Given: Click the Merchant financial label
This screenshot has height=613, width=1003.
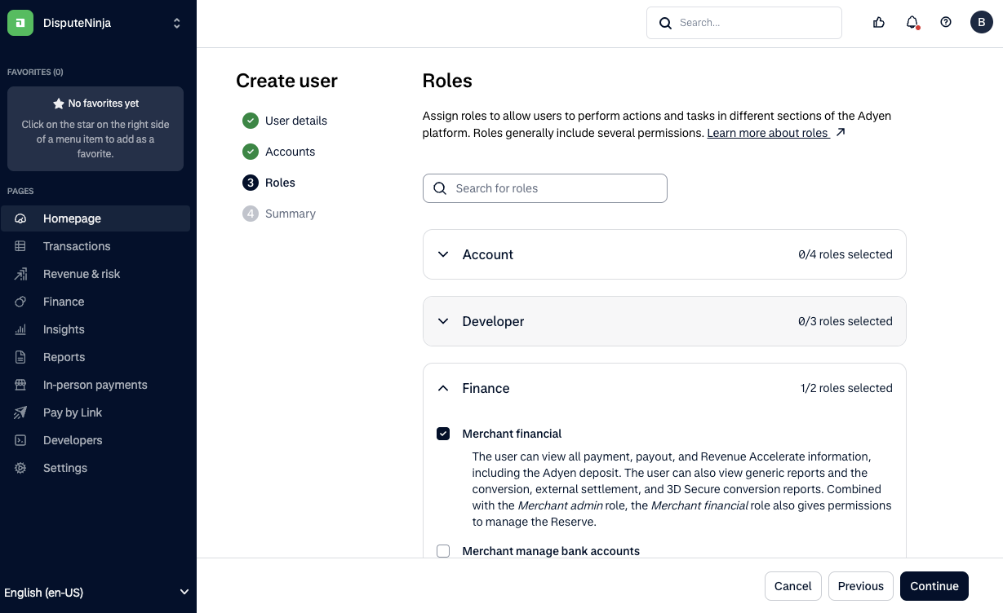Looking at the screenshot, I should (512, 434).
